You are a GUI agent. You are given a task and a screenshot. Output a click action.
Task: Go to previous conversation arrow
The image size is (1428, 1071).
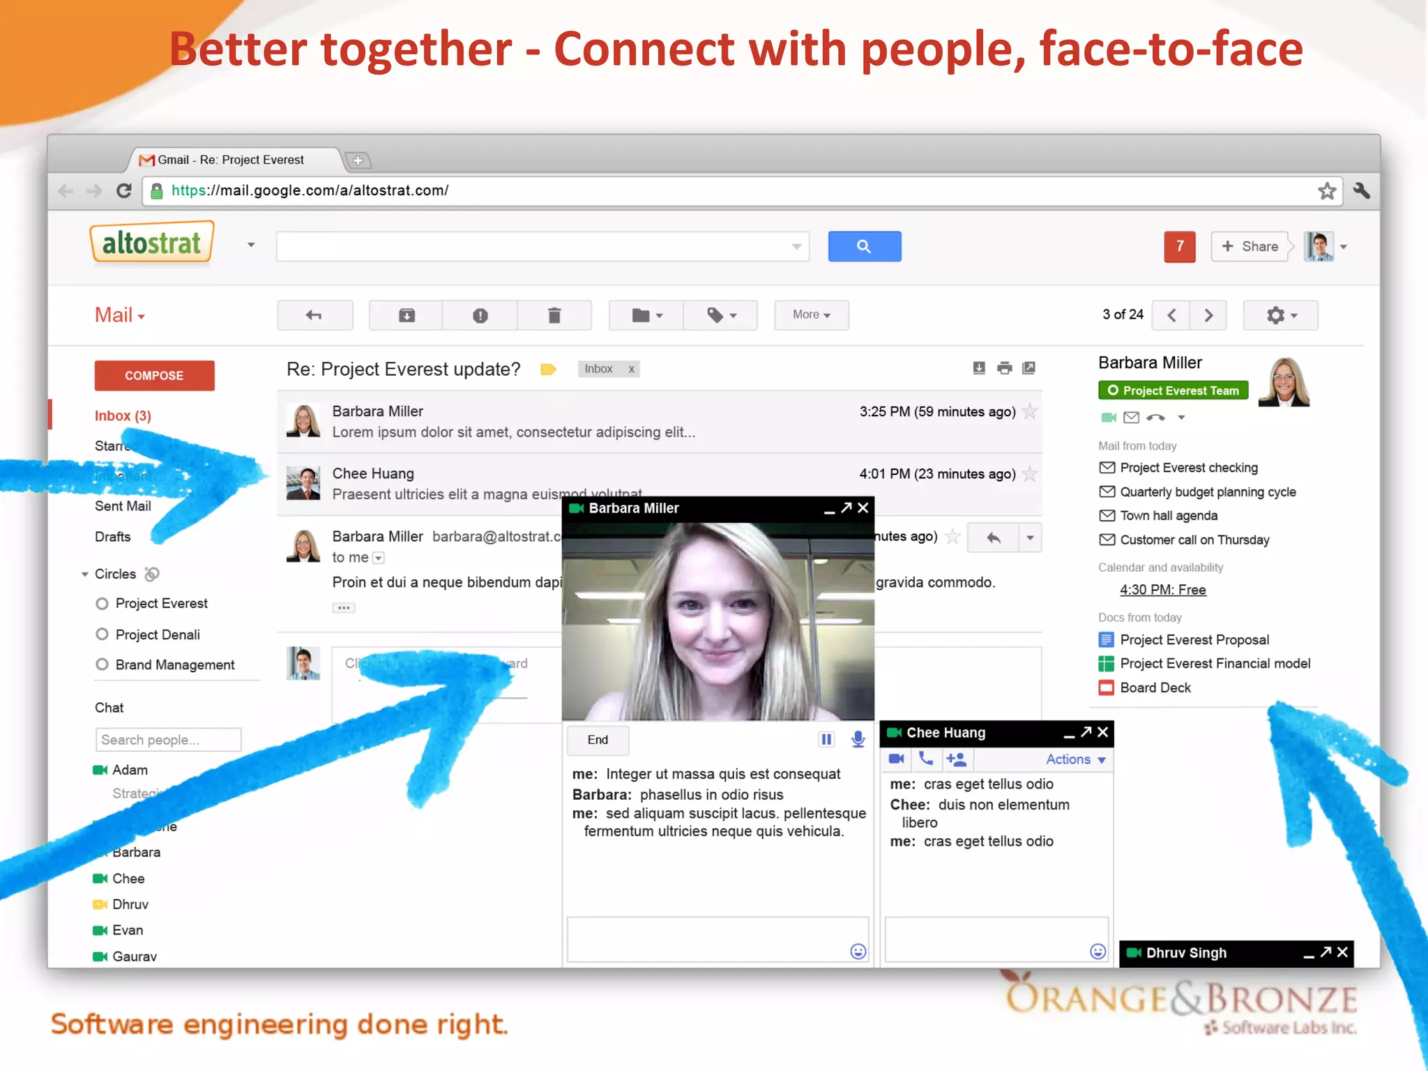1171,315
